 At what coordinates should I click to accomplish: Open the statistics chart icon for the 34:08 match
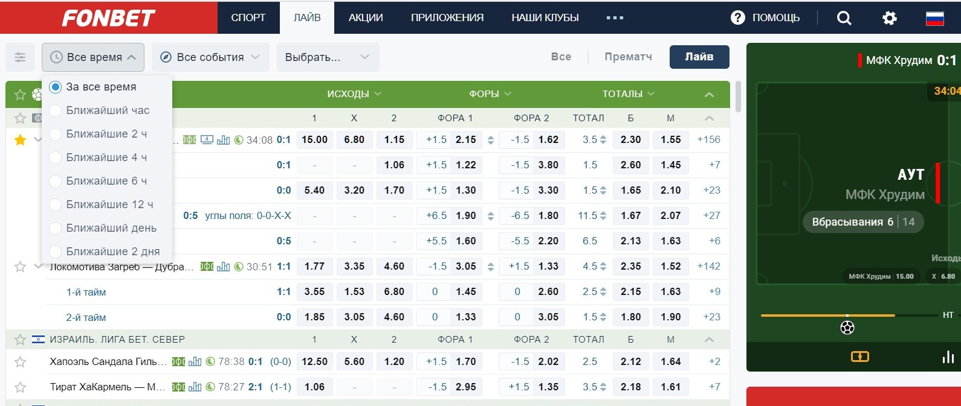[223, 140]
